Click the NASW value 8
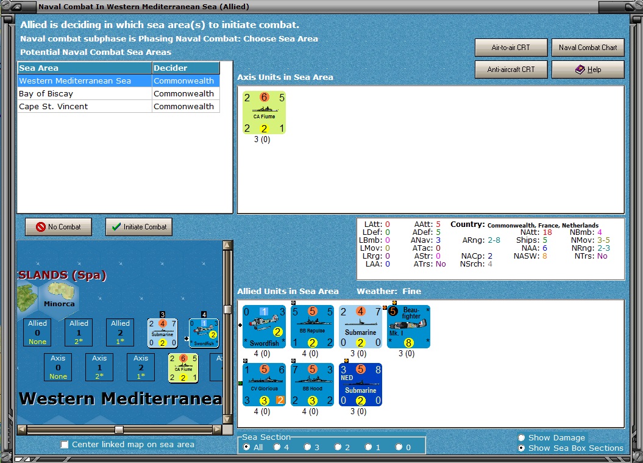 545,256
